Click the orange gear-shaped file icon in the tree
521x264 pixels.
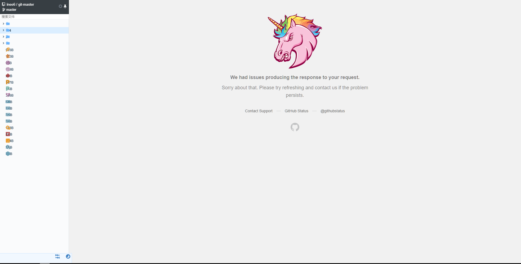click(x=8, y=128)
